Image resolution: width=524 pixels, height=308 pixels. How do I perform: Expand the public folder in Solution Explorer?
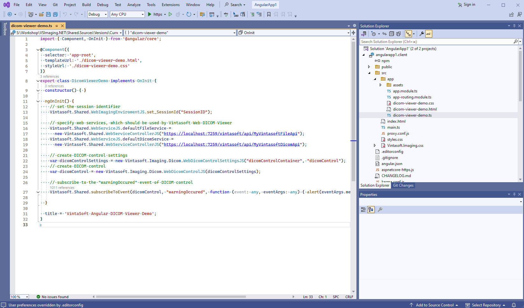[x=369, y=67]
